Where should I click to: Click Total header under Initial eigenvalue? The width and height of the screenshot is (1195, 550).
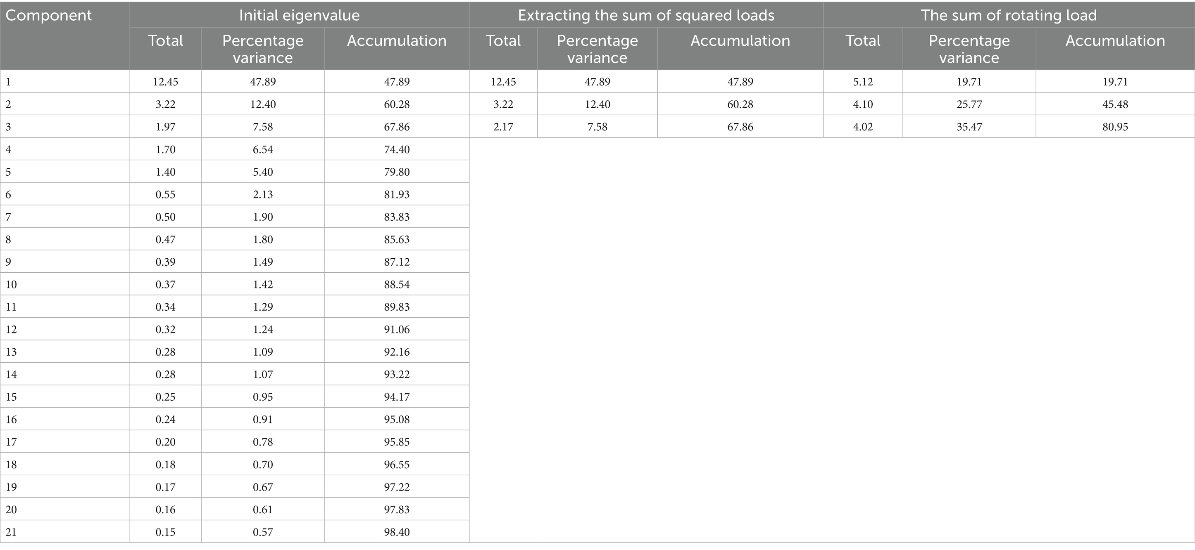[165, 41]
